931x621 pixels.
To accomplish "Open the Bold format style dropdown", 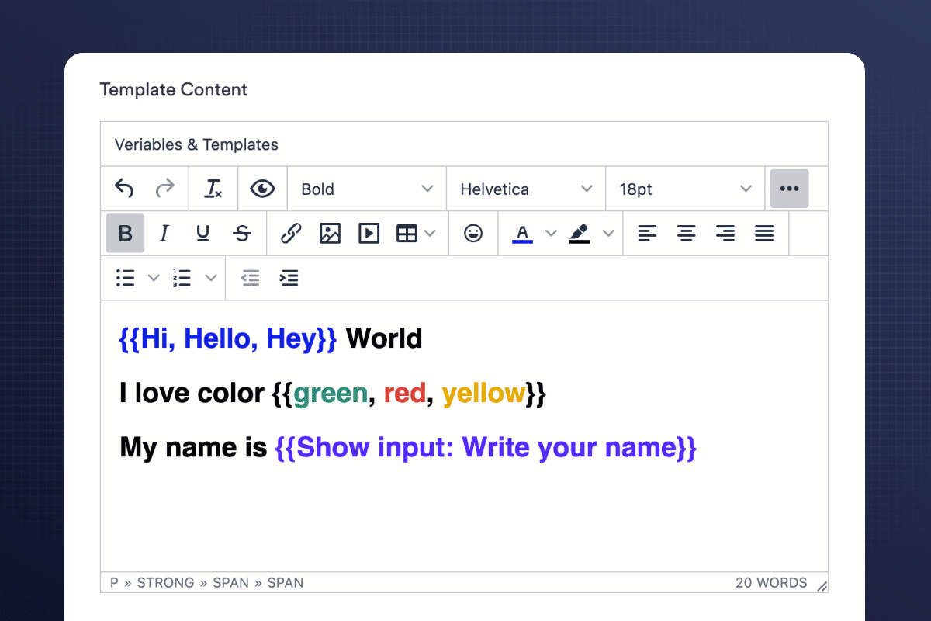I will pyautogui.click(x=367, y=189).
